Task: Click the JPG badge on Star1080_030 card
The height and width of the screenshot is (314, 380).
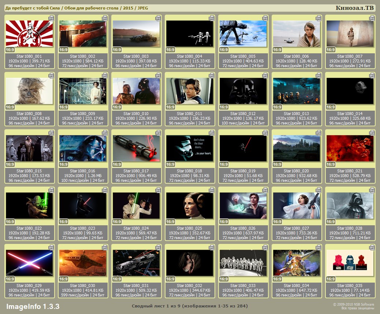Action: pyautogui.click(x=105, y=247)
